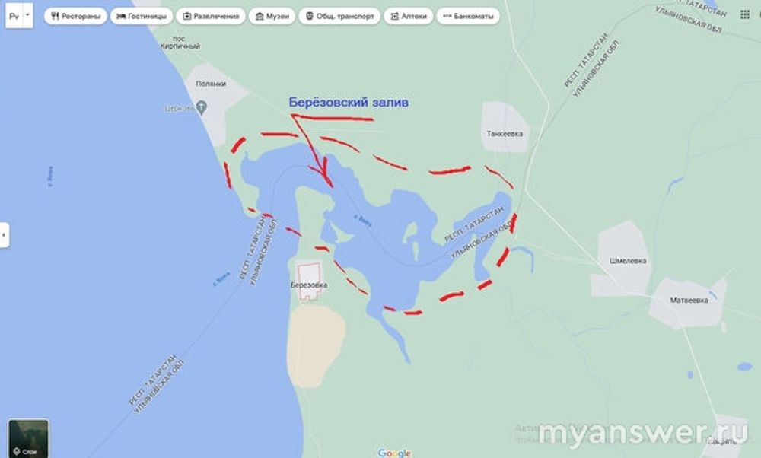Show Музеи on the map
The width and height of the screenshot is (761, 458).
pos(272,16)
